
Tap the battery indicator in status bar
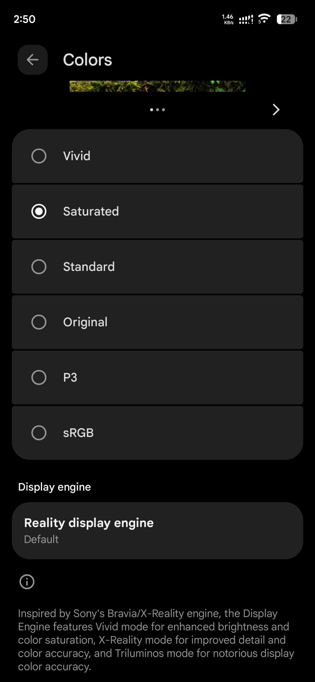[287, 19]
